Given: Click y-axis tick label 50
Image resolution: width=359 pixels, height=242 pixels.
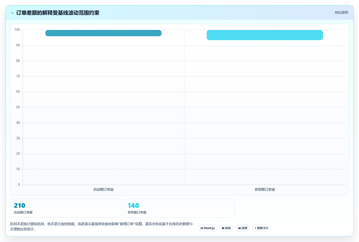Looking at the screenshot, I should pos(18,107).
